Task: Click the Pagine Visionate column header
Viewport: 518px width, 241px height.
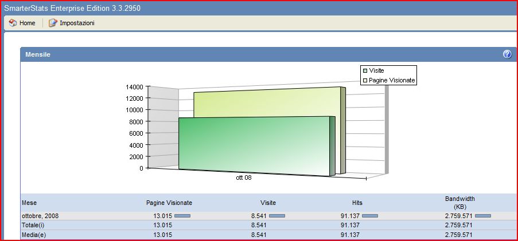Action: tap(169, 203)
